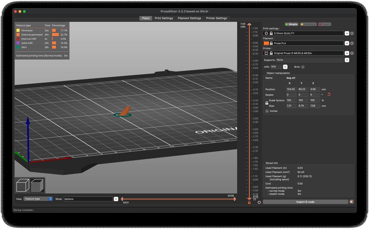The width and height of the screenshot is (369, 229).
Task: Enable the Brim checkbox
Action: (303, 67)
